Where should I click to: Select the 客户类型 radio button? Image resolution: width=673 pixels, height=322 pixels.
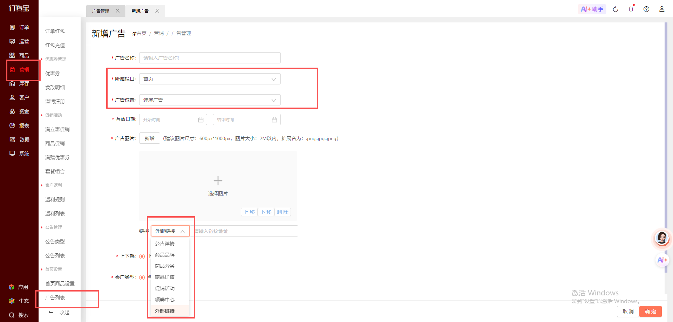click(142, 278)
